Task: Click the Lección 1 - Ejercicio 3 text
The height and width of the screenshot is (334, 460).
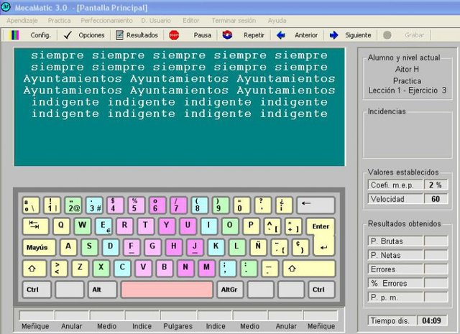Action: pyautogui.click(x=408, y=91)
